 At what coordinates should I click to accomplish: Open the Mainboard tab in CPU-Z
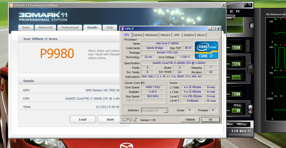click(151, 35)
